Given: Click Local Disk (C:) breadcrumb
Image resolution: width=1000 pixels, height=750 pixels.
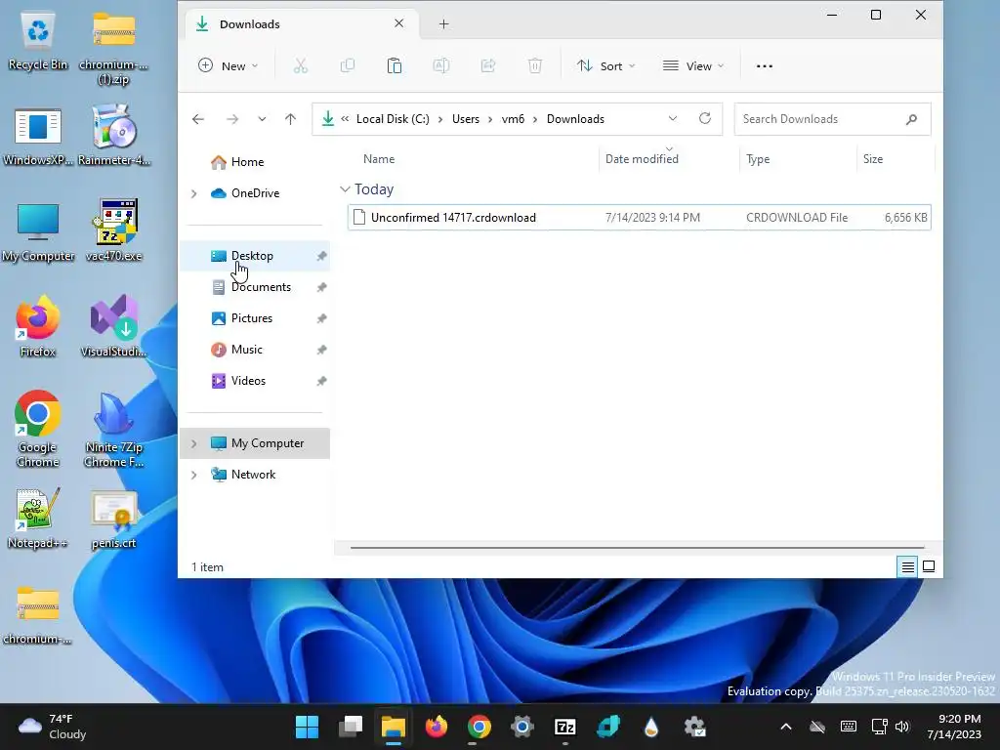Looking at the screenshot, I should tap(393, 119).
